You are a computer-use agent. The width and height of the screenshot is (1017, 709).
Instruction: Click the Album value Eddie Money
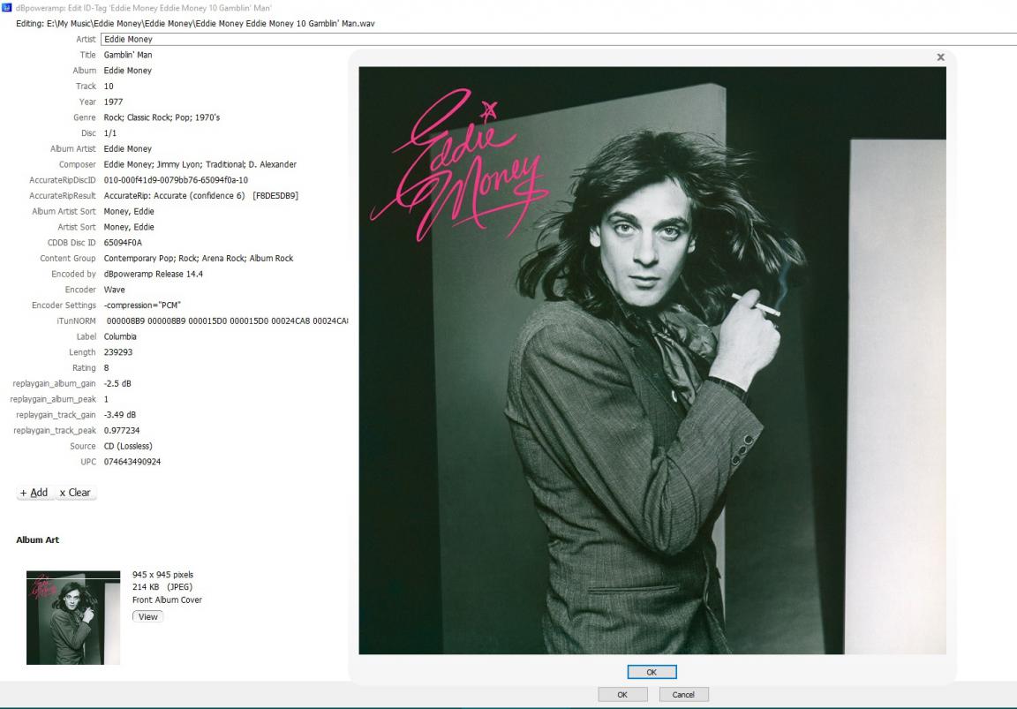128,71
